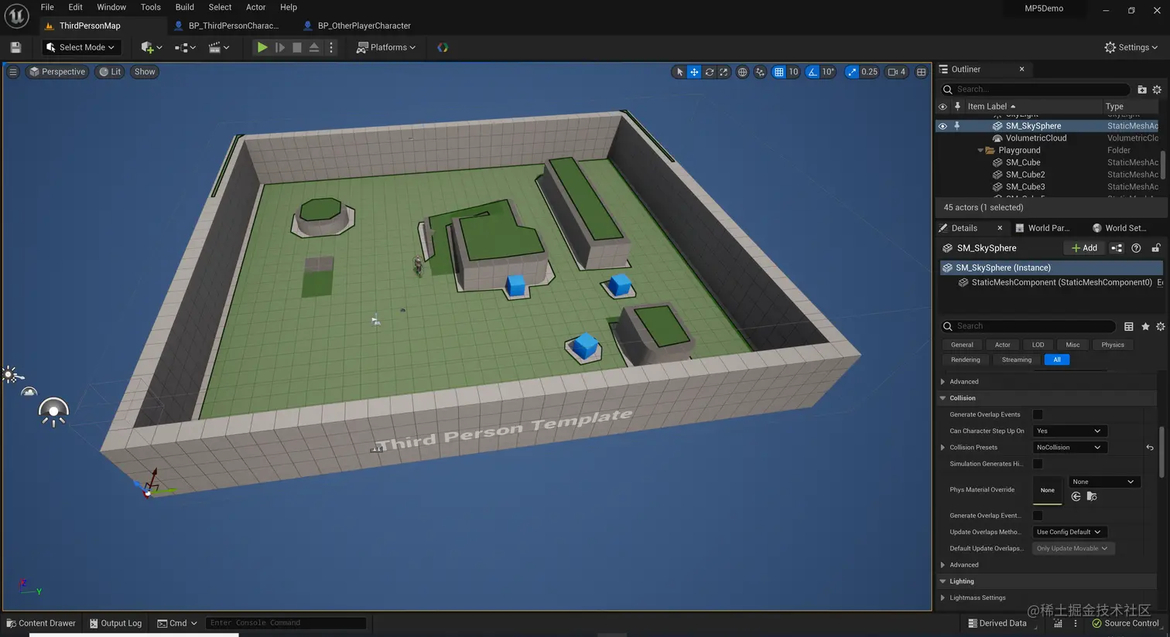Click the Blueprint/add script icon beside Add
The width and height of the screenshot is (1170, 637).
point(1117,248)
